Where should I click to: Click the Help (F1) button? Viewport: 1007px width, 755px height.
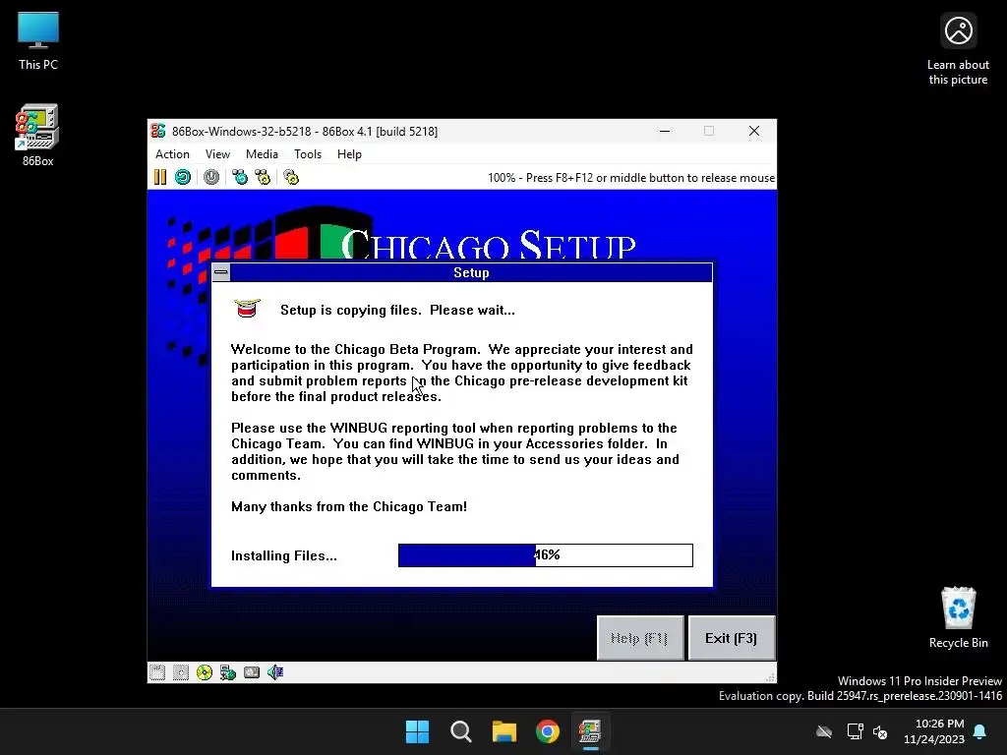pos(639,638)
